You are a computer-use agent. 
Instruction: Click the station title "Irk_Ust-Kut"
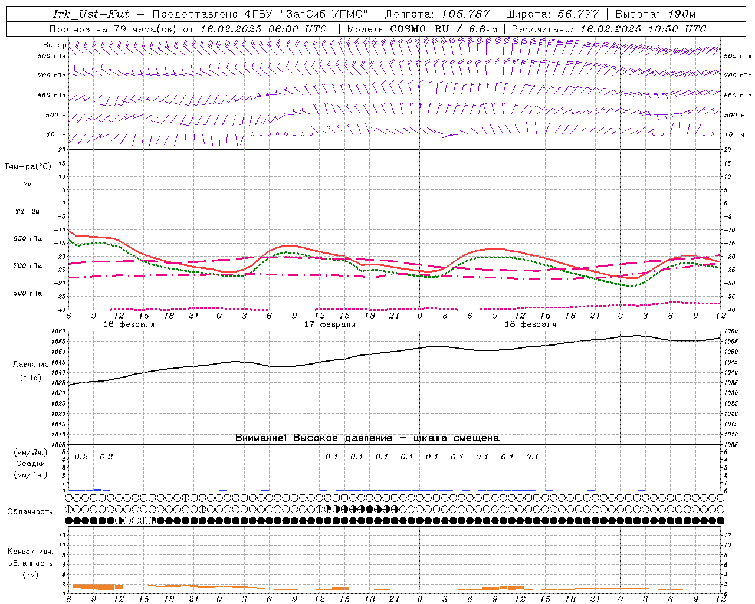(x=91, y=14)
